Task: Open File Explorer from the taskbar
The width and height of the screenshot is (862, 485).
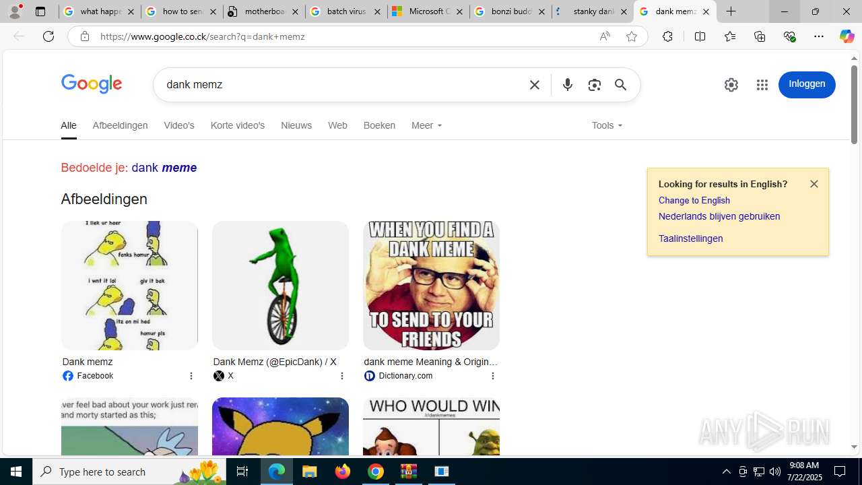Action: 310,472
